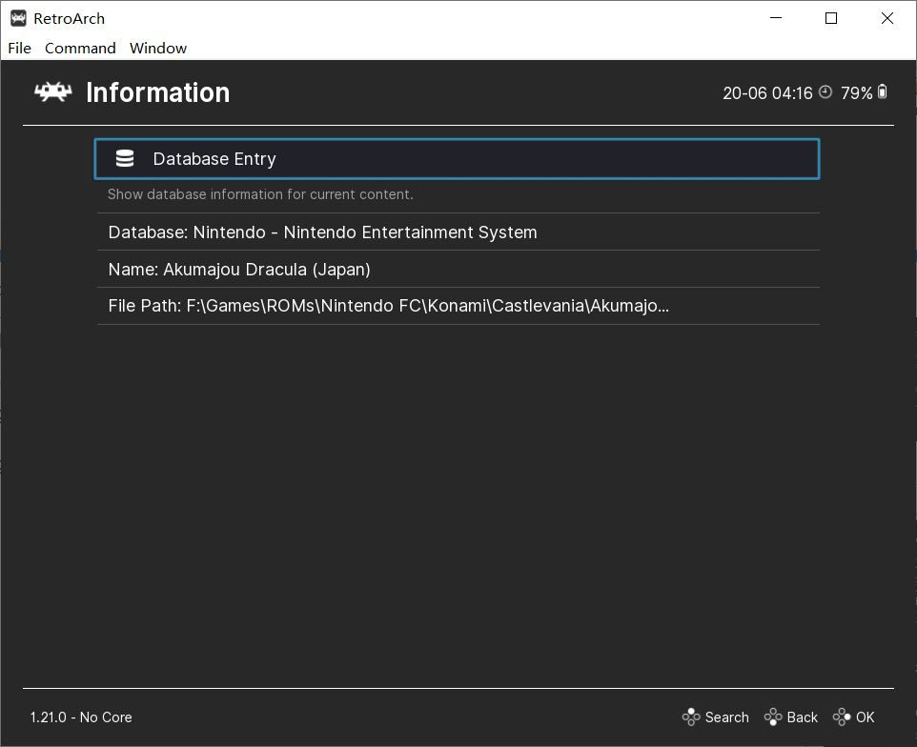Click the Back label in footer
The image size is (917, 747).
click(802, 717)
